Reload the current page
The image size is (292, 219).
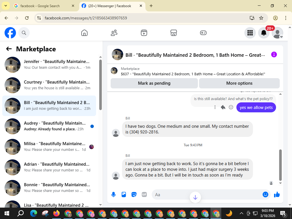27,18
